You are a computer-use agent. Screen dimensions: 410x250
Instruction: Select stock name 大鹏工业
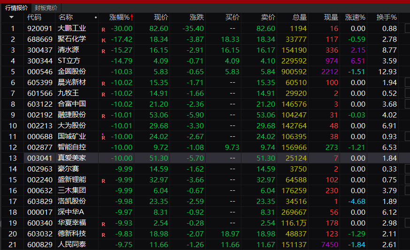click(x=72, y=28)
